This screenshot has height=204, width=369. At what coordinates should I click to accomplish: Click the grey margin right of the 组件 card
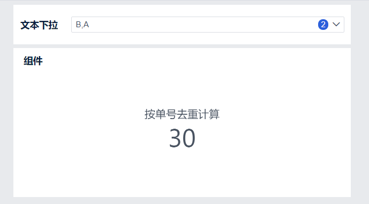pyautogui.click(x=359, y=122)
